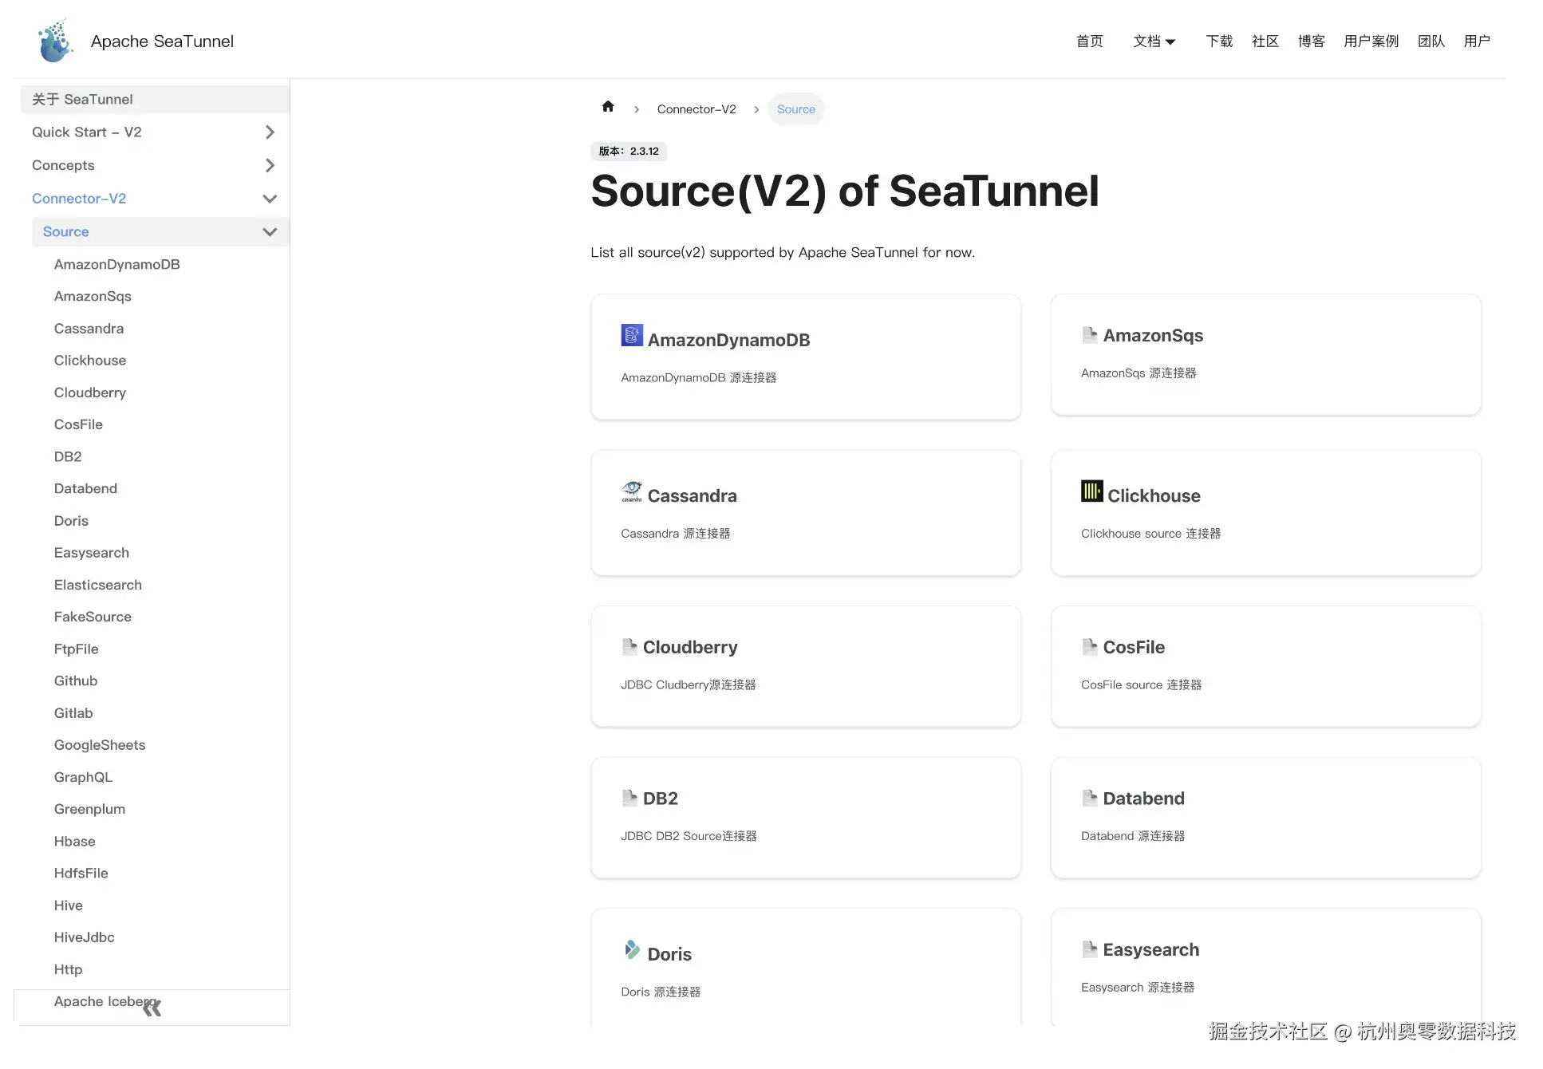Click the Clickhouse logo icon
Viewport: 1543px width, 1069px height.
coord(1091,491)
